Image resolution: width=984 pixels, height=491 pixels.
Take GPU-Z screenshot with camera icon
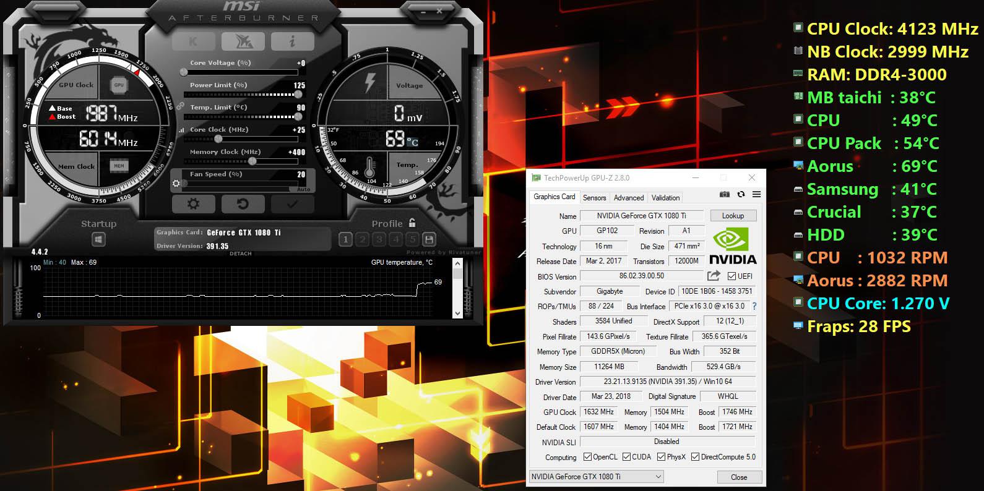[725, 195]
